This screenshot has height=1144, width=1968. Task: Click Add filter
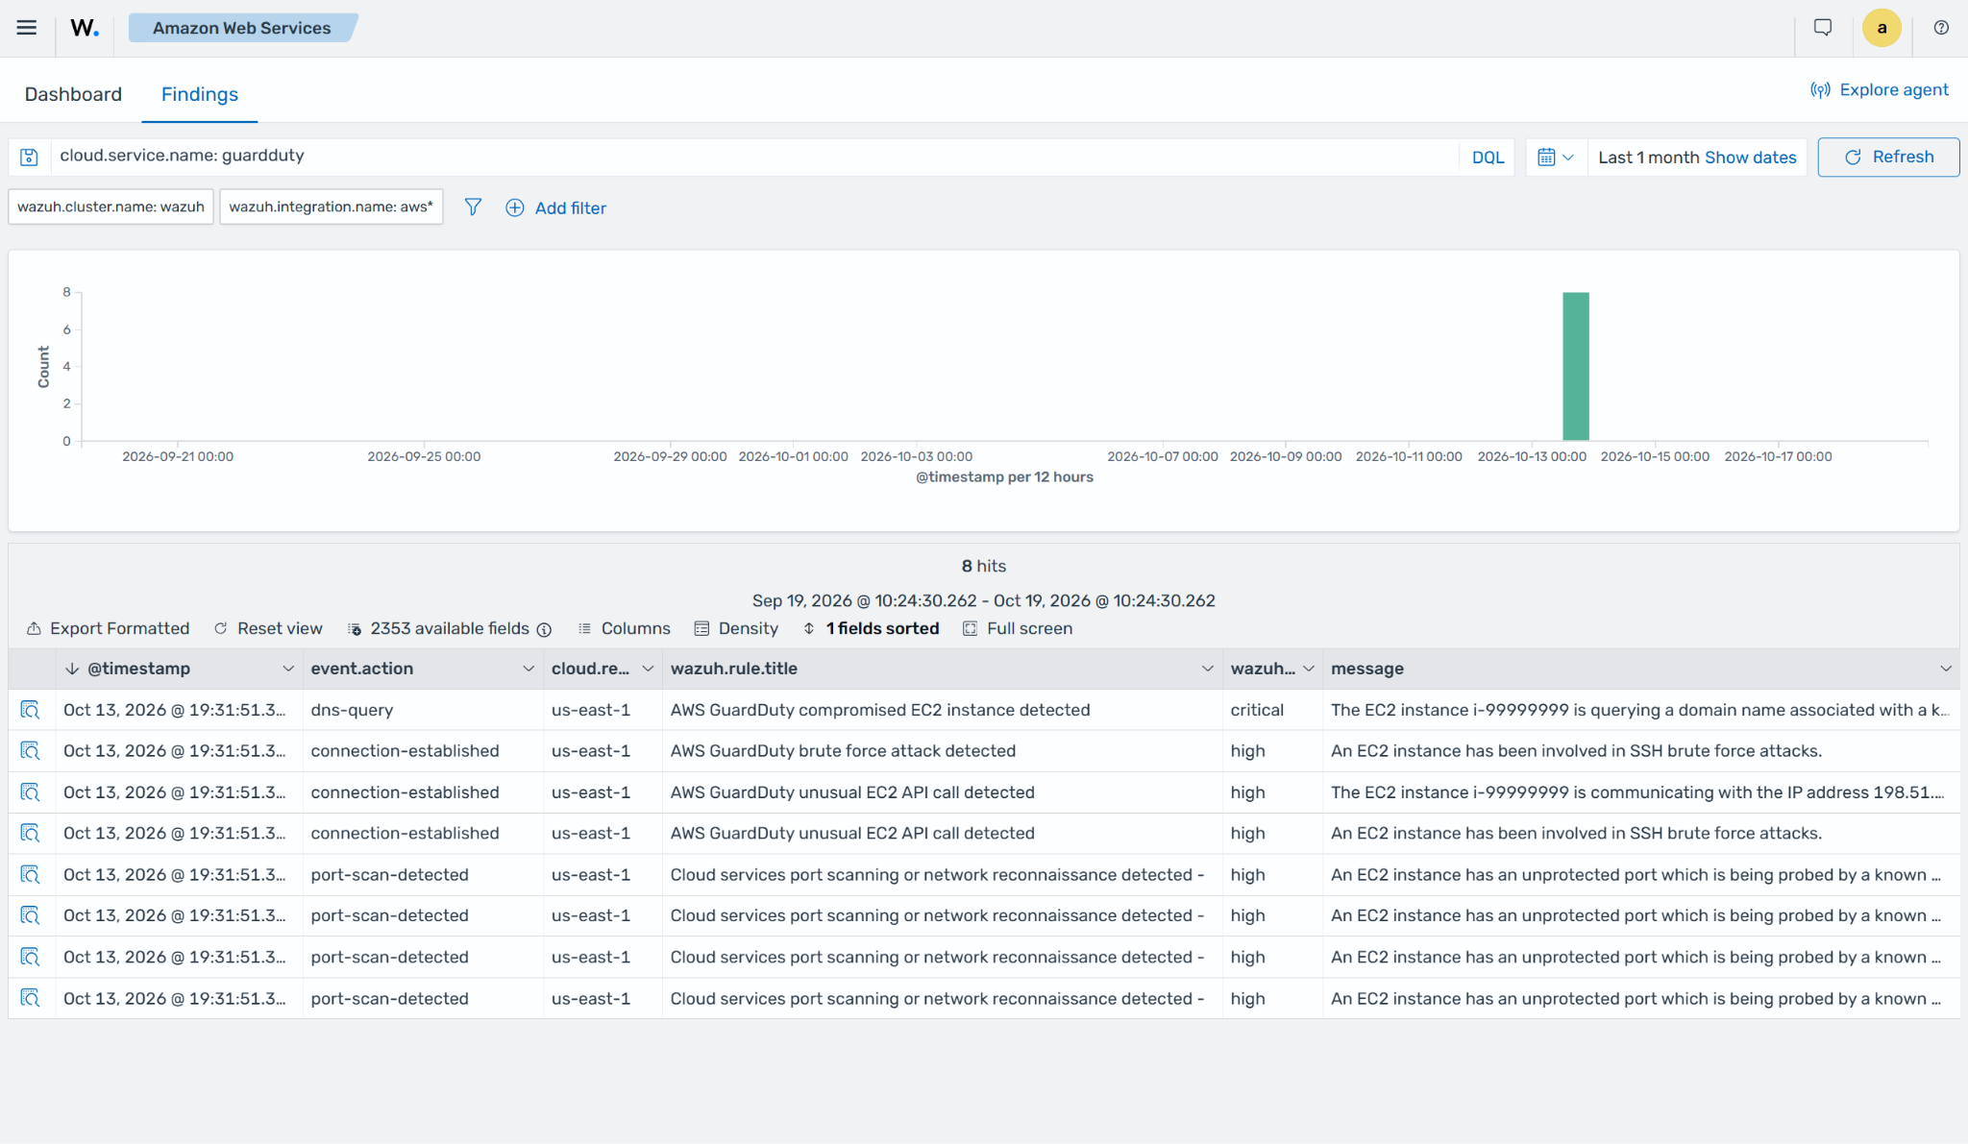tap(556, 207)
